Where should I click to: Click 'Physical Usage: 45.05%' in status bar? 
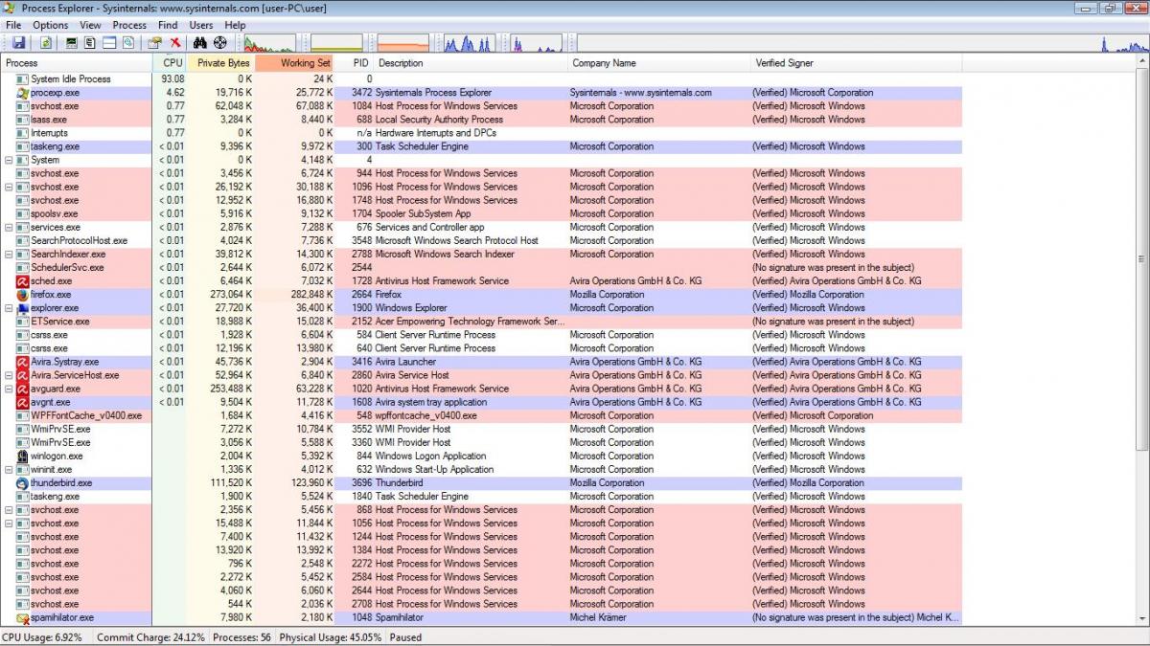tap(331, 637)
